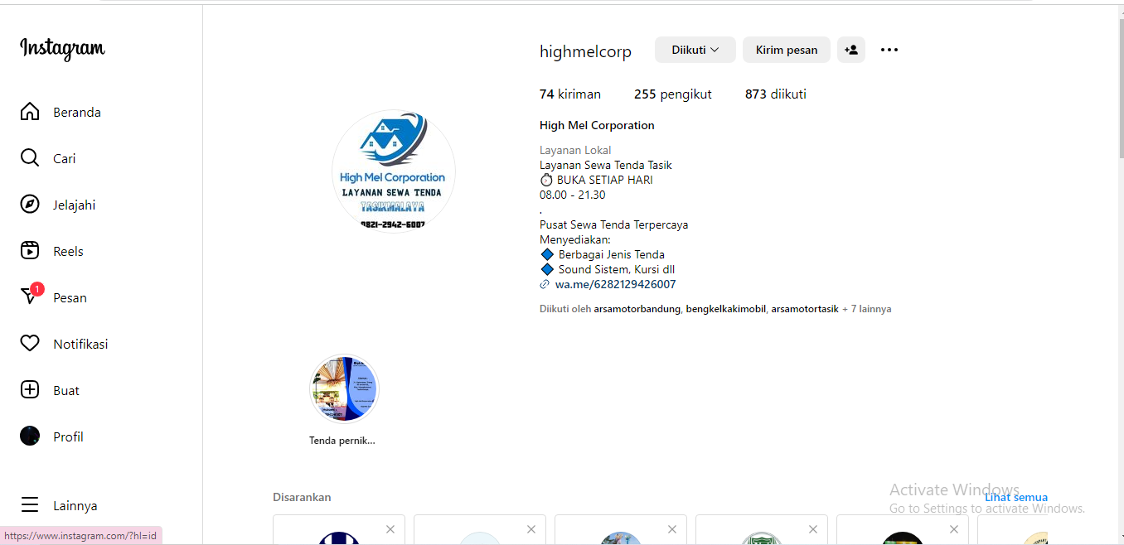Open the wa.me/6282129426007 link
The height and width of the screenshot is (545, 1124).
615,284
